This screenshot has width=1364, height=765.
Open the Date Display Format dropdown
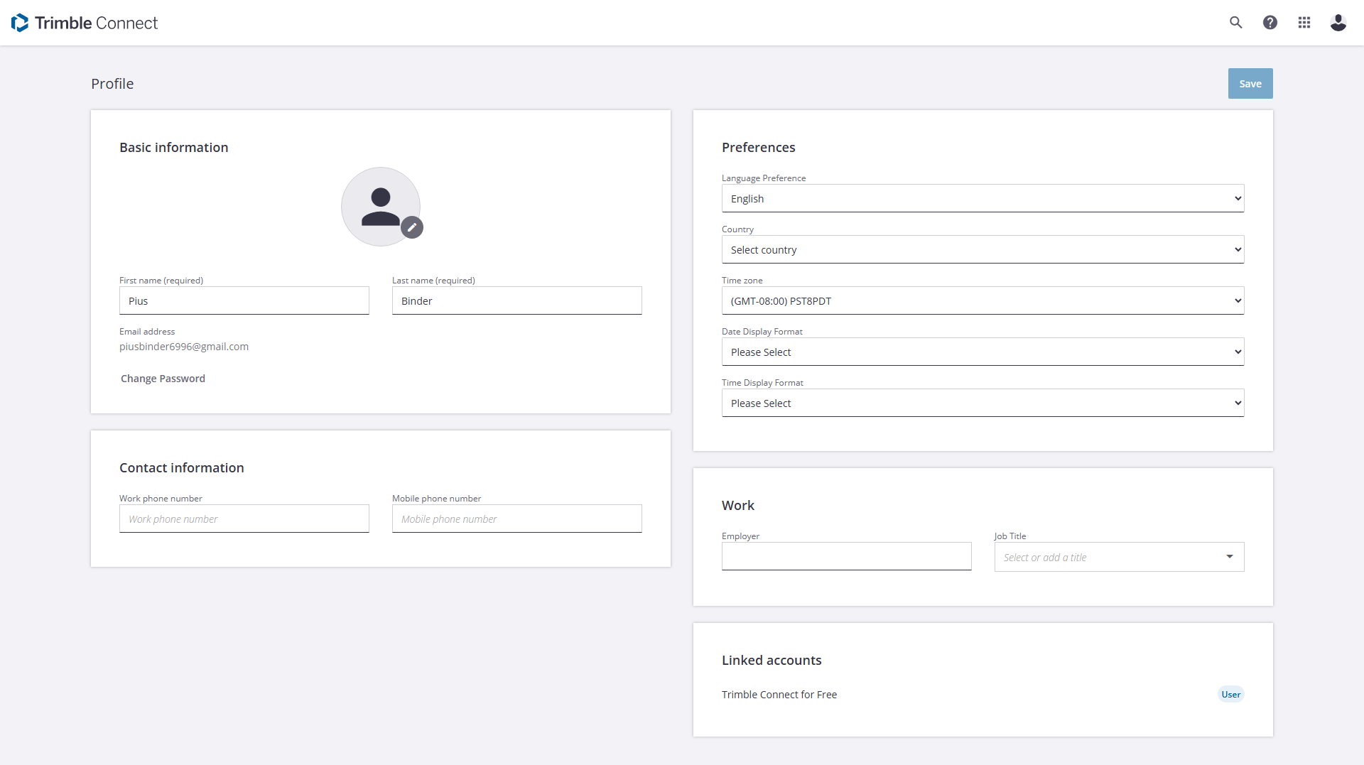(x=983, y=352)
